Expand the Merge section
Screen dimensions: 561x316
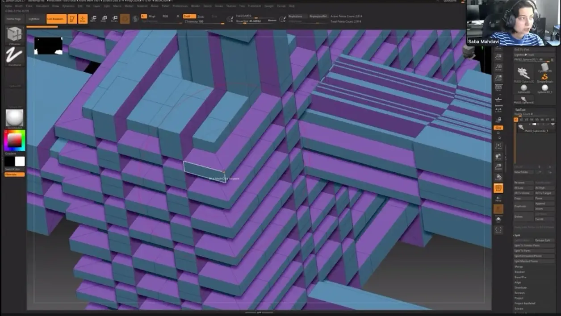[x=519, y=266]
